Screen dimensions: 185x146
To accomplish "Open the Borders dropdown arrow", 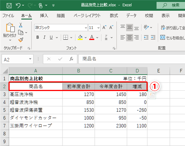I will (71, 38).
